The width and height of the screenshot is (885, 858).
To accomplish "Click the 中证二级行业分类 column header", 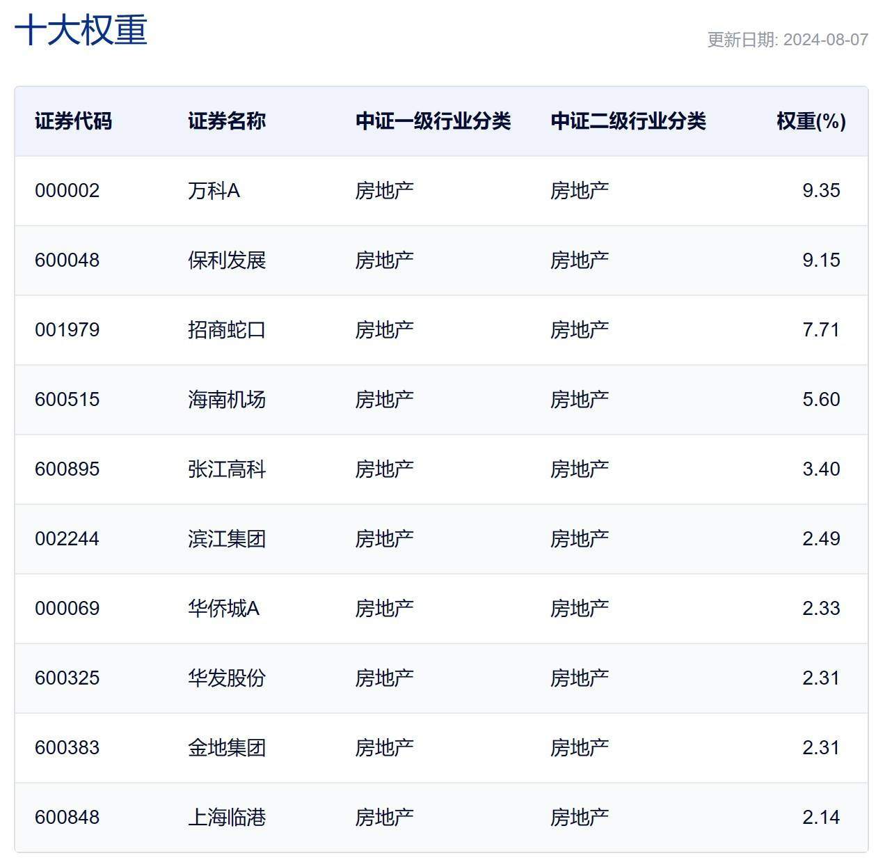I will (x=628, y=121).
